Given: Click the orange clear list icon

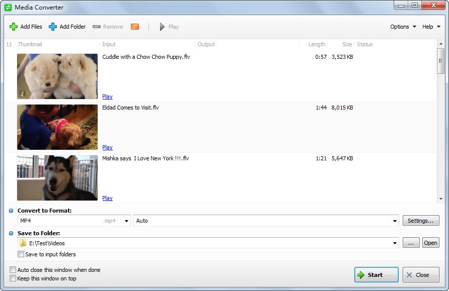Looking at the screenshot, I should coord(134,27).
